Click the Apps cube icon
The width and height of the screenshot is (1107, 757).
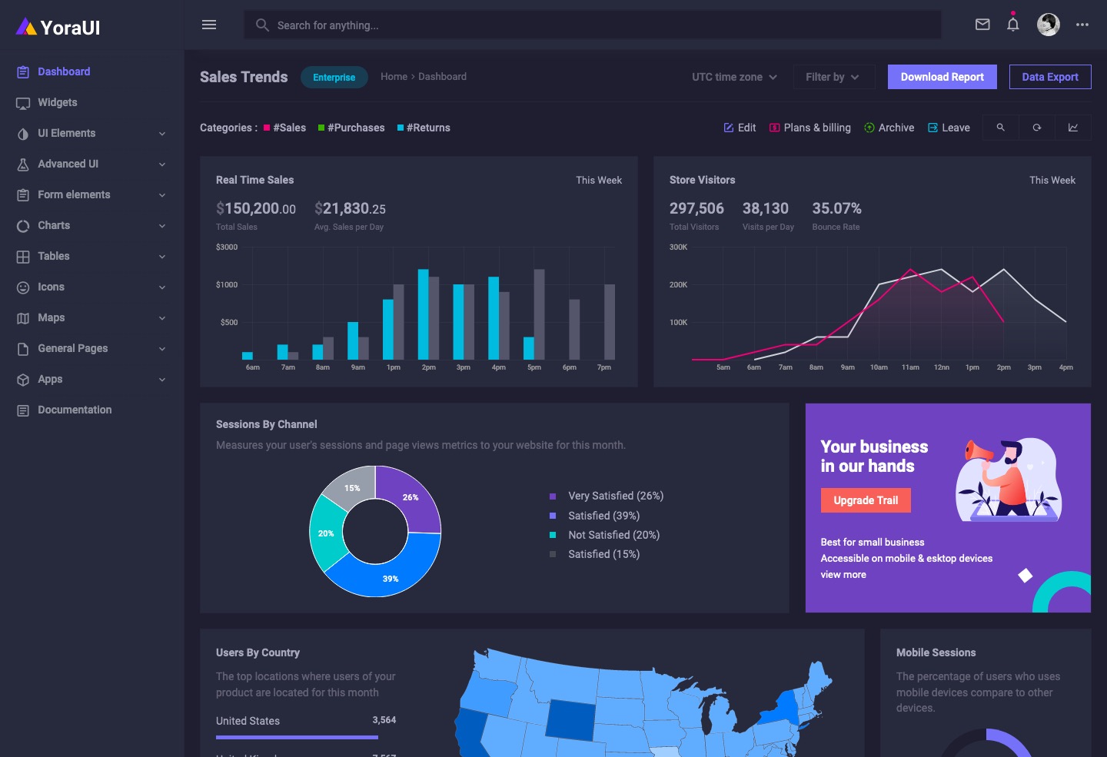[x=23, y=379]
